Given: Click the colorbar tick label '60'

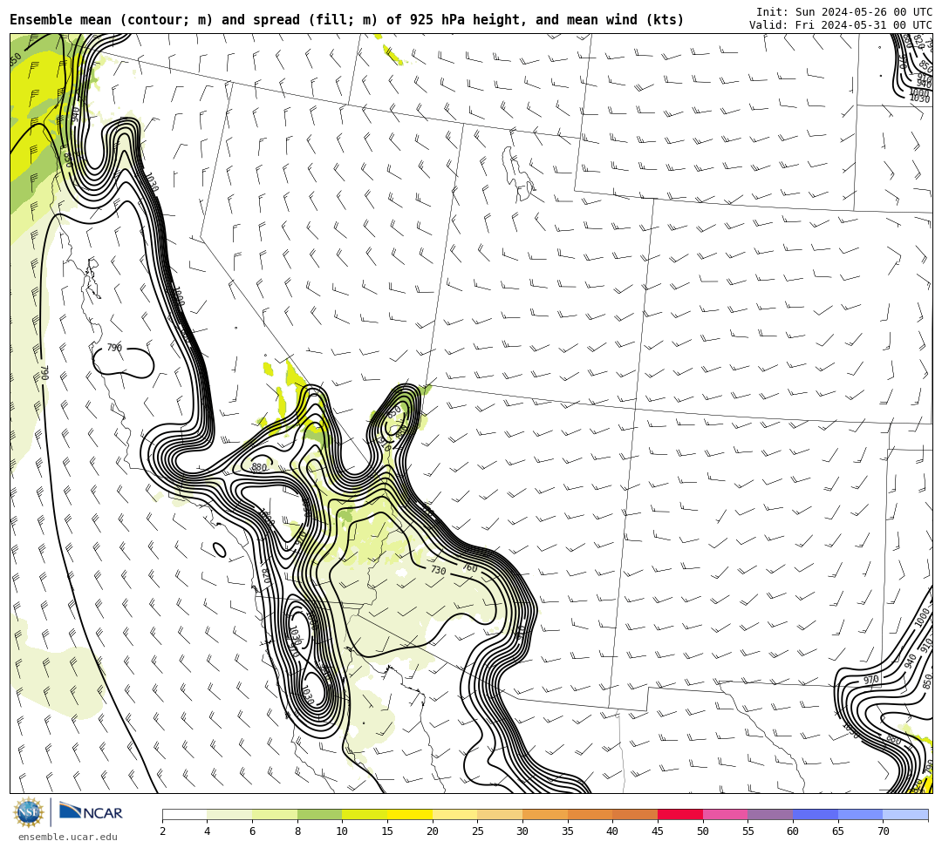Looking at the screenshot, I should click(793, 831).
